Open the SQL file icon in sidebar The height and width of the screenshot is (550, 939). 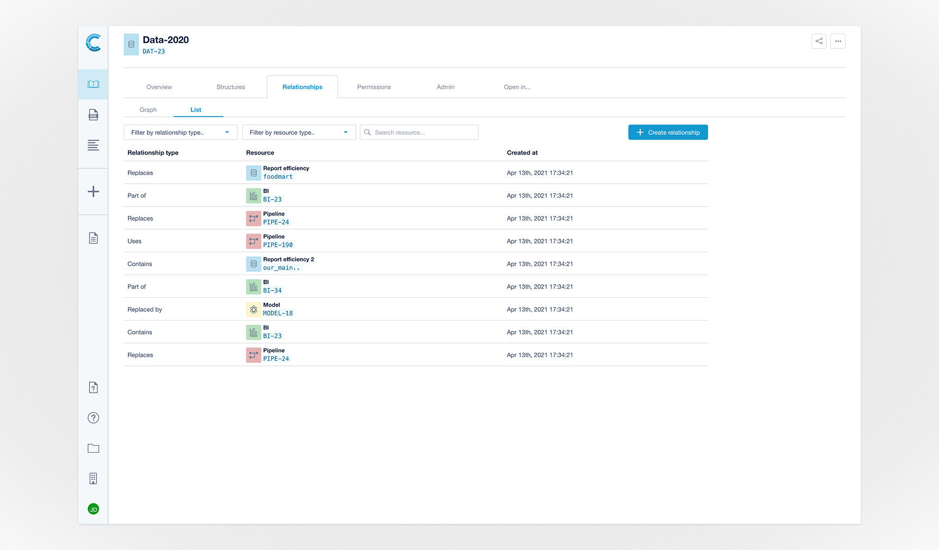point(93,115)
